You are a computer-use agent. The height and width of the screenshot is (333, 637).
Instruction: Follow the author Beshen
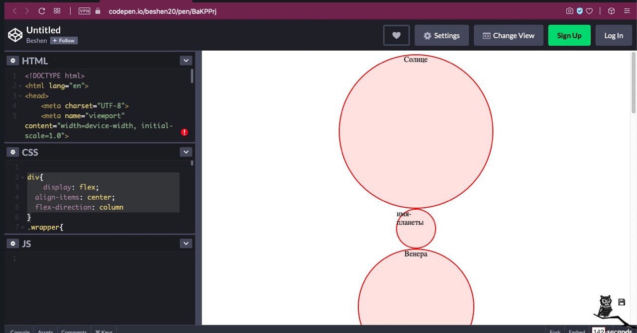pos(64,41)
